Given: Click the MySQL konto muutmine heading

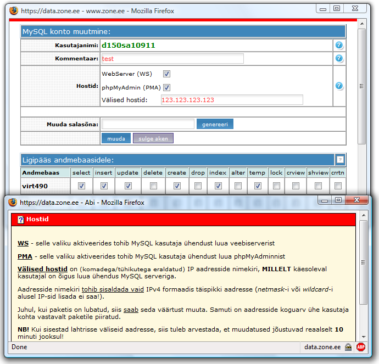Looking at the screenshot, I should pyautogui.click(x=66, y=32).
